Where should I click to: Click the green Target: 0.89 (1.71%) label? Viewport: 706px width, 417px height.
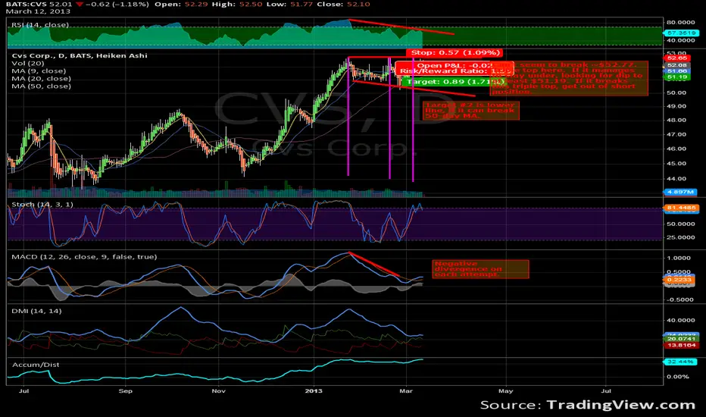(455, 82)
